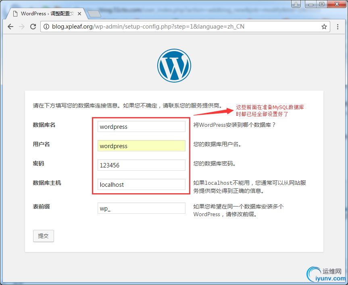Screen dimensions: 348x285
Task: Click the forward navigation arrow
Action: pos(22,27)
